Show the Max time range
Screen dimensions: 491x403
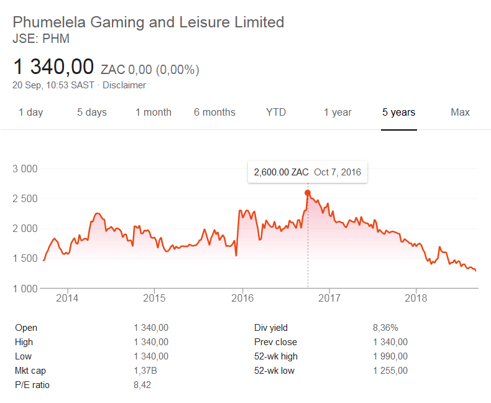pyautogui.click(x=460, y=113)
